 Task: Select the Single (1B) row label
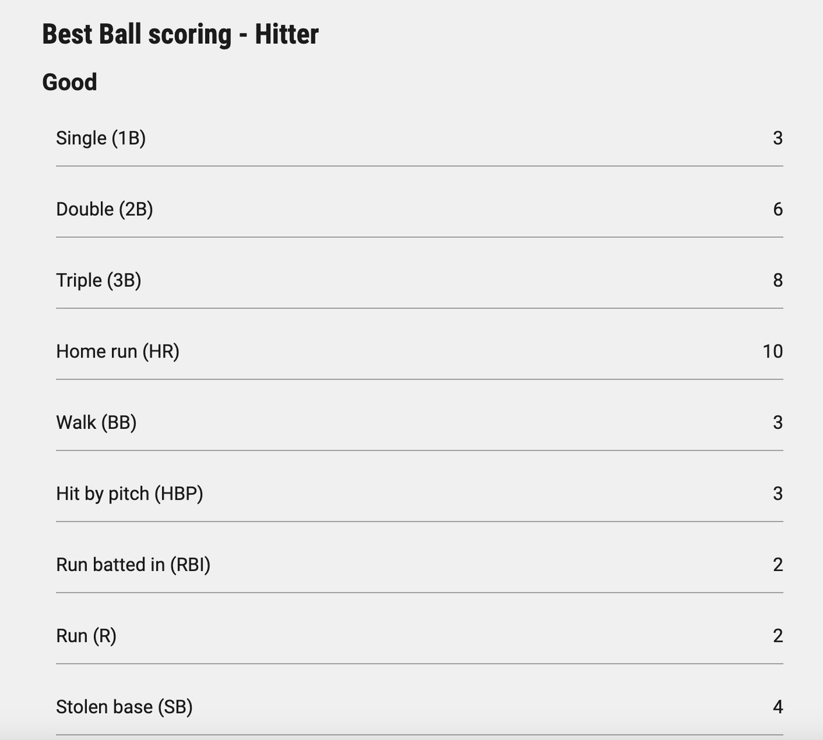101,138
